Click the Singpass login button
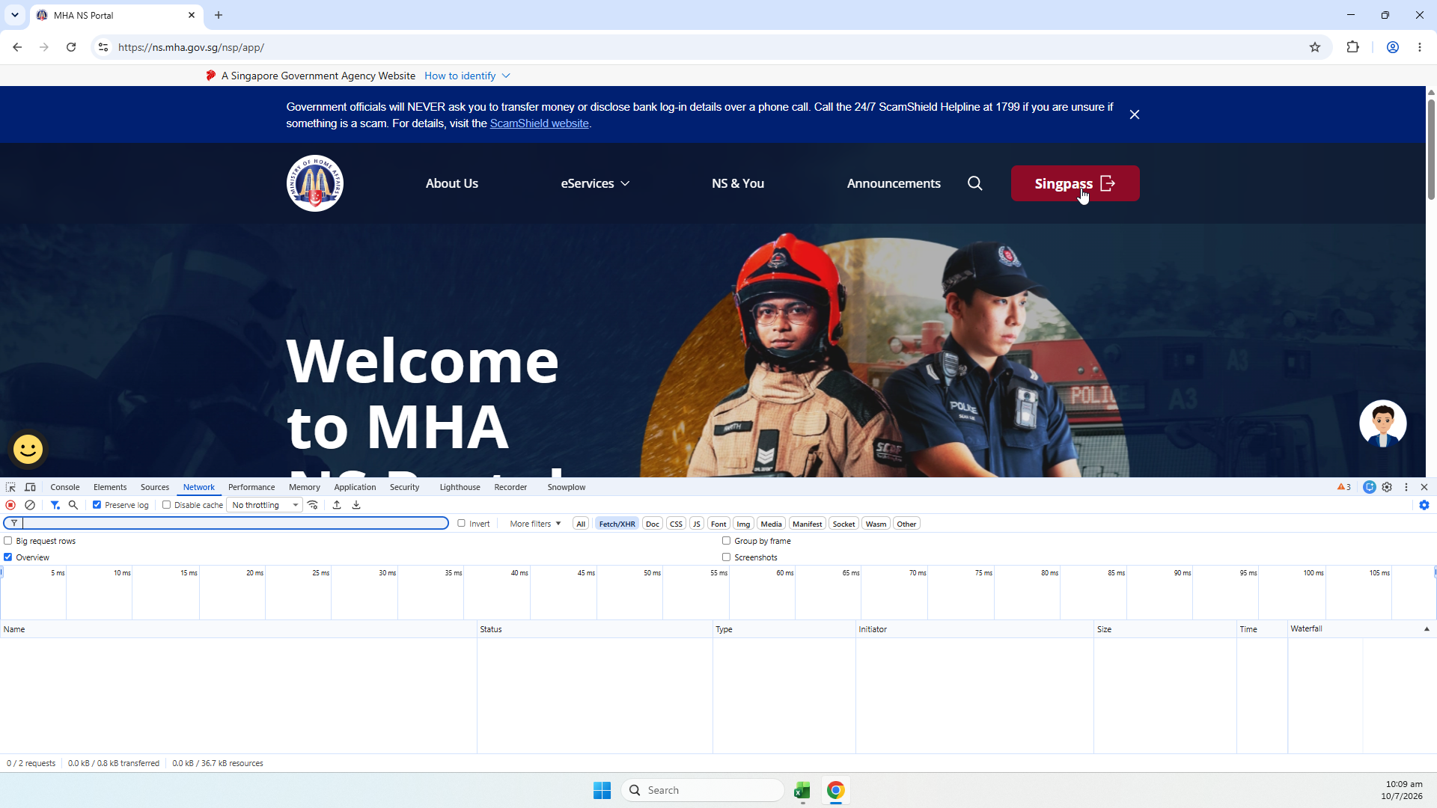1437x808 pixels. 1075,183
